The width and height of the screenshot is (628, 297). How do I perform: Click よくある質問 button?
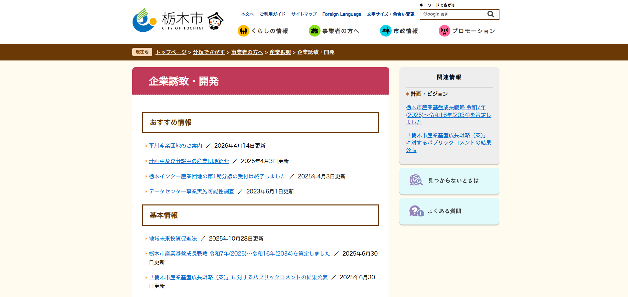tap(449, 211)
